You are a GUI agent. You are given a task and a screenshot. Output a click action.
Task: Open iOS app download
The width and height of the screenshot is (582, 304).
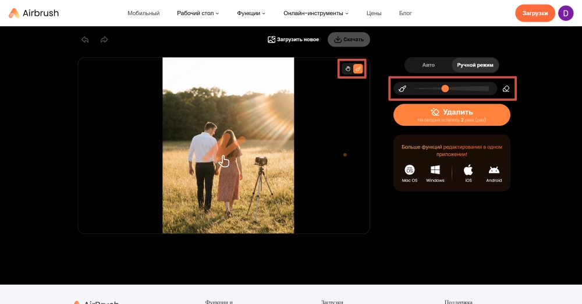469,174
